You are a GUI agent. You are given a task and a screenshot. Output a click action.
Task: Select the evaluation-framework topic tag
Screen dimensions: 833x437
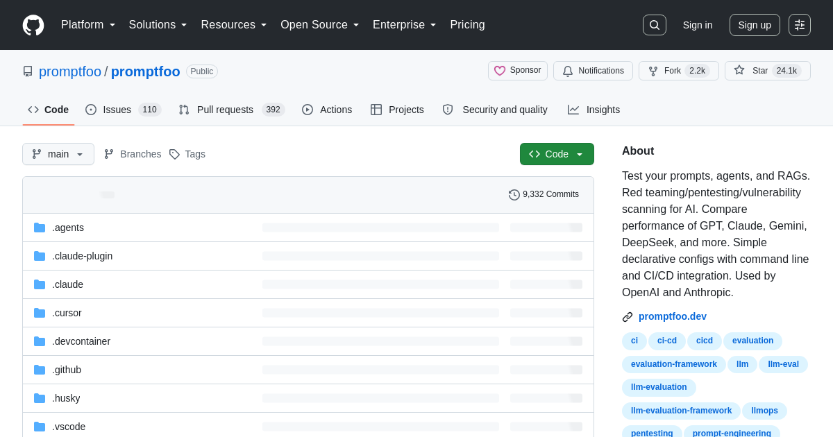tap(674, 364)
